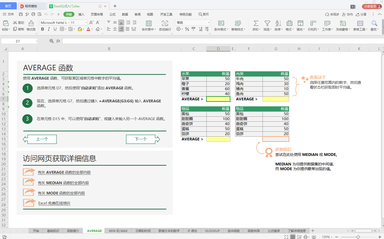Click the Filter (筛选) funnel icon
Image resolution: width=384 pixels, height=239 pixels.
pos(267,23)
